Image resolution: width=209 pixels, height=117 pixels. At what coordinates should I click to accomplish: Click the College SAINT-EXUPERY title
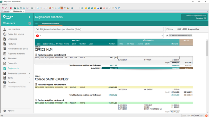point(52,79)
